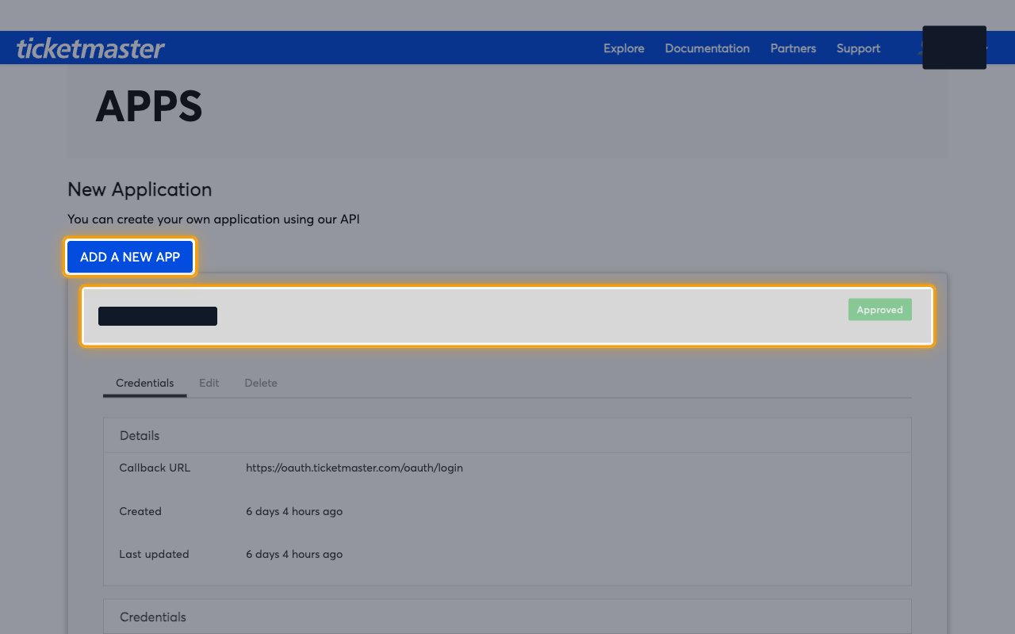Click the Credentials section header below Details
The image size is (1015, 634).
pyautogui.click(x=507, y=617)
